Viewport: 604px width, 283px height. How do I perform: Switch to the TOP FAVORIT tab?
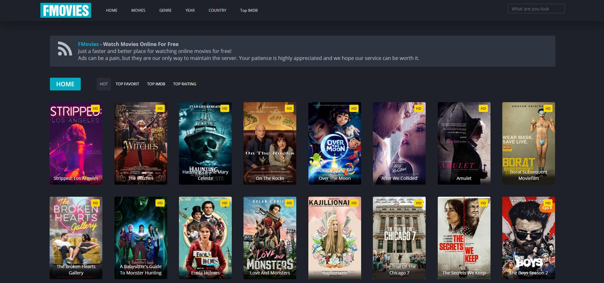(127, 84)
